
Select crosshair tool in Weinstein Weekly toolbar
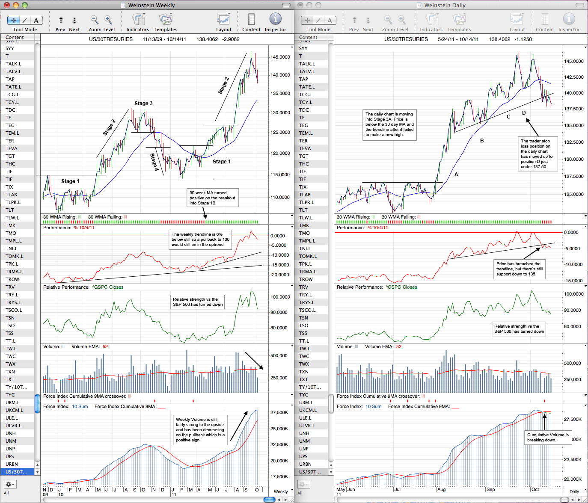(14, 20)
